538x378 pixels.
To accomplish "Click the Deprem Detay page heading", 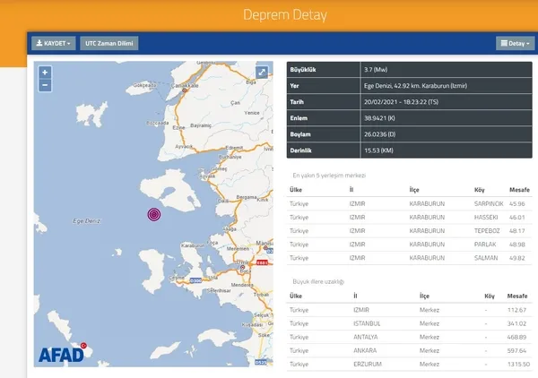I will tap(268, 15).
